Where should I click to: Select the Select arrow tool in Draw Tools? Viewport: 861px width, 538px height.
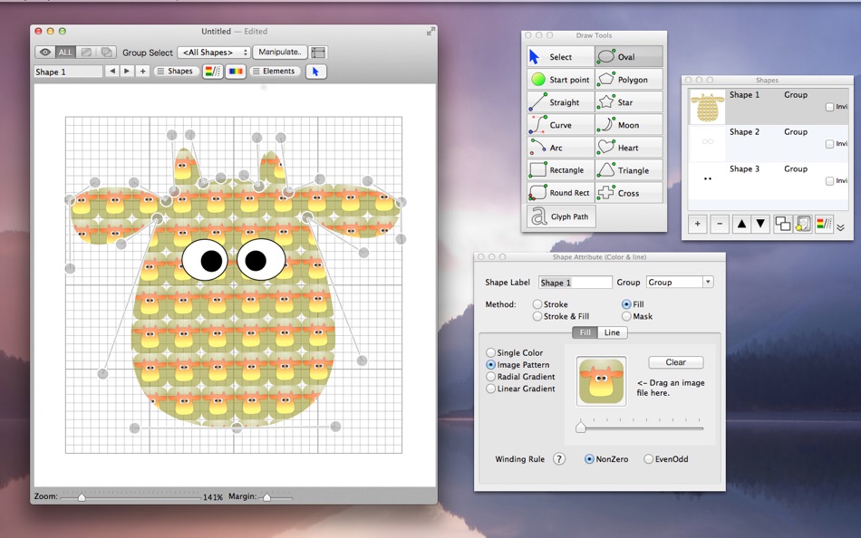point(560,56)
